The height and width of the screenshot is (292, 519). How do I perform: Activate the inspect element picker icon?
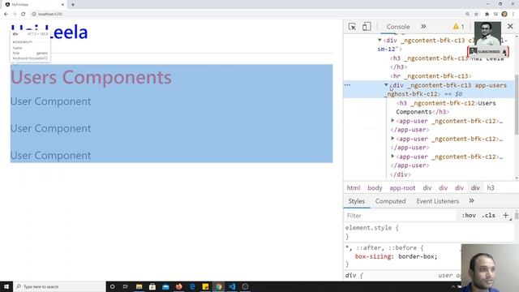pyautogui.click(x=352, y=27)
